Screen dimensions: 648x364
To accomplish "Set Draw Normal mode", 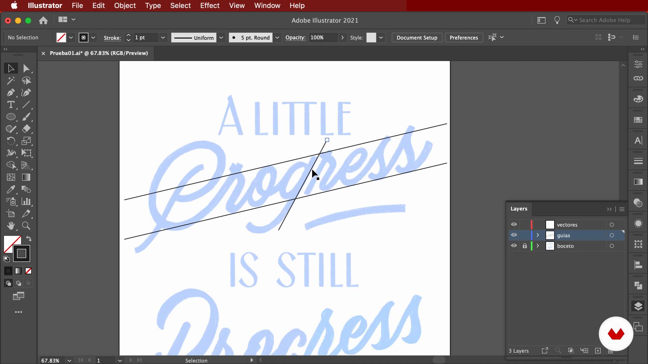I will (x=8, y=283).
